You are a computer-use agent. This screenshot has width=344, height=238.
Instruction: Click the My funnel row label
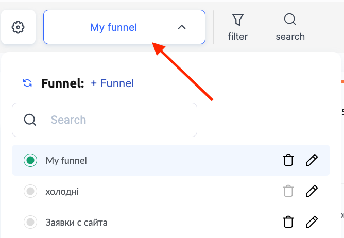tap(66, 161)
